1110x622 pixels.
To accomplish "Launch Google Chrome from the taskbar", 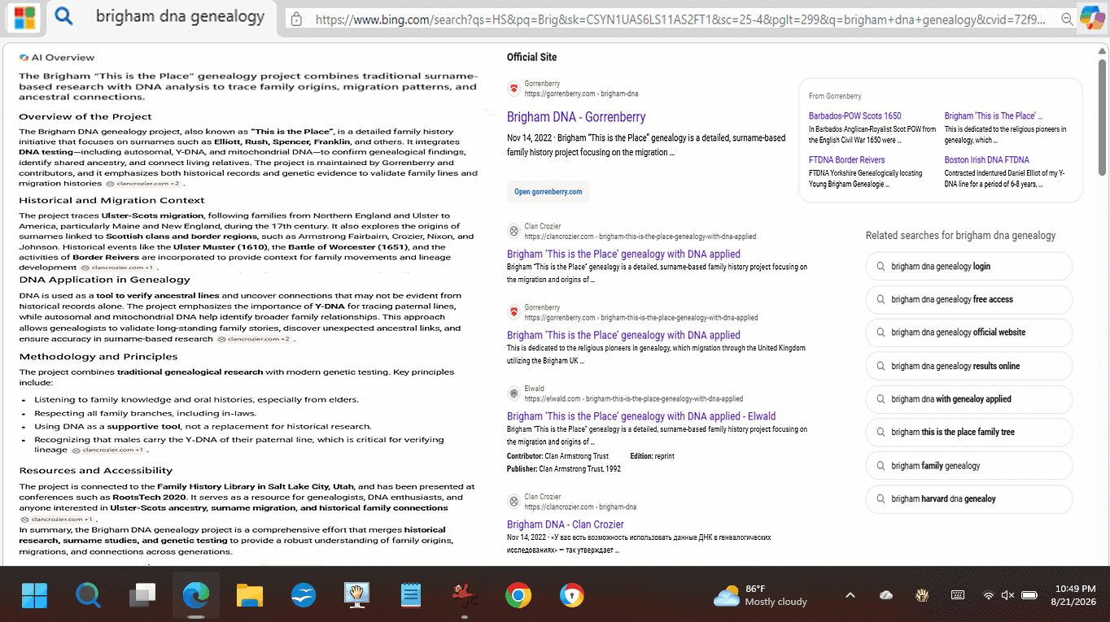I will click(x=518, y=596).
